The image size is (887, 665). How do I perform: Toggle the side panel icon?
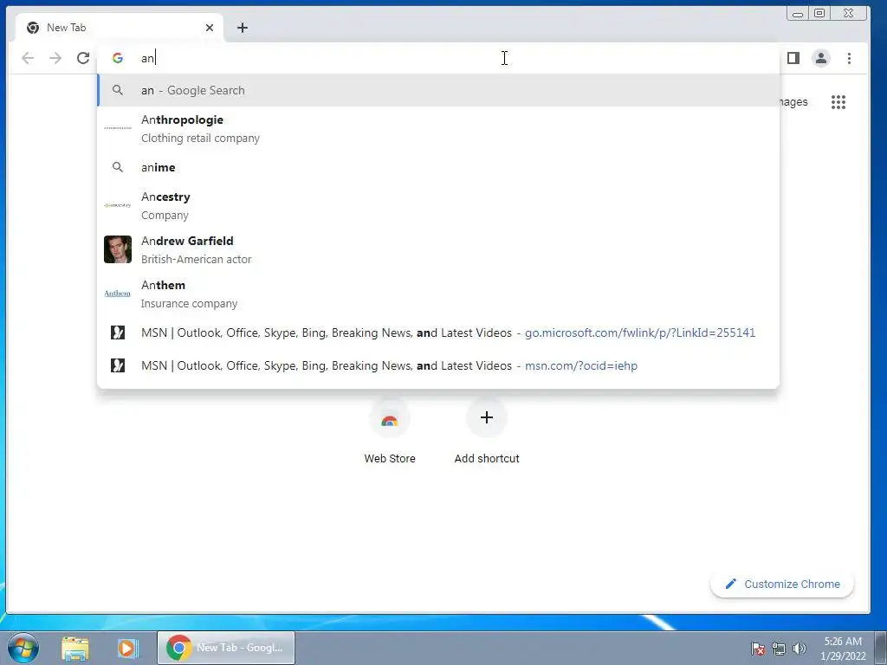pyautogui.click(x=793, y=58)
